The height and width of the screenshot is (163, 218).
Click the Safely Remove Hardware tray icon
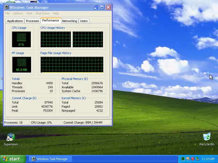[198, 159]
